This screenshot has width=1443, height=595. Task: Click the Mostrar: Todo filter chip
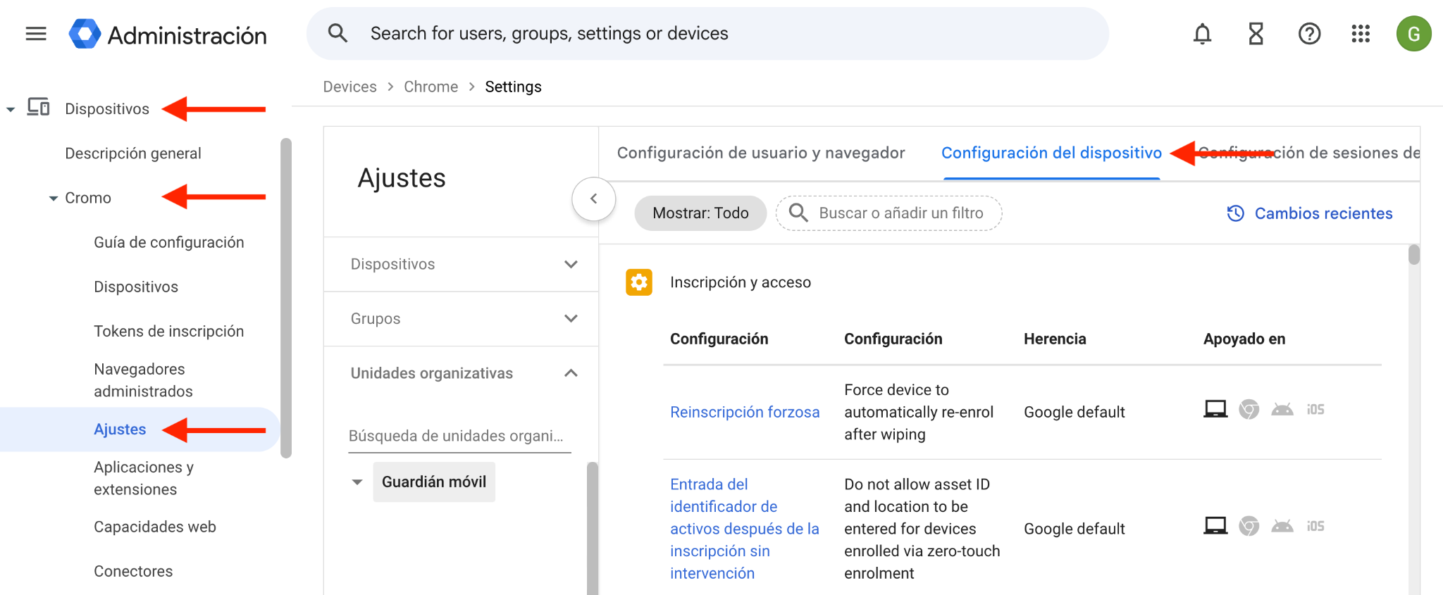click(700, 213)
